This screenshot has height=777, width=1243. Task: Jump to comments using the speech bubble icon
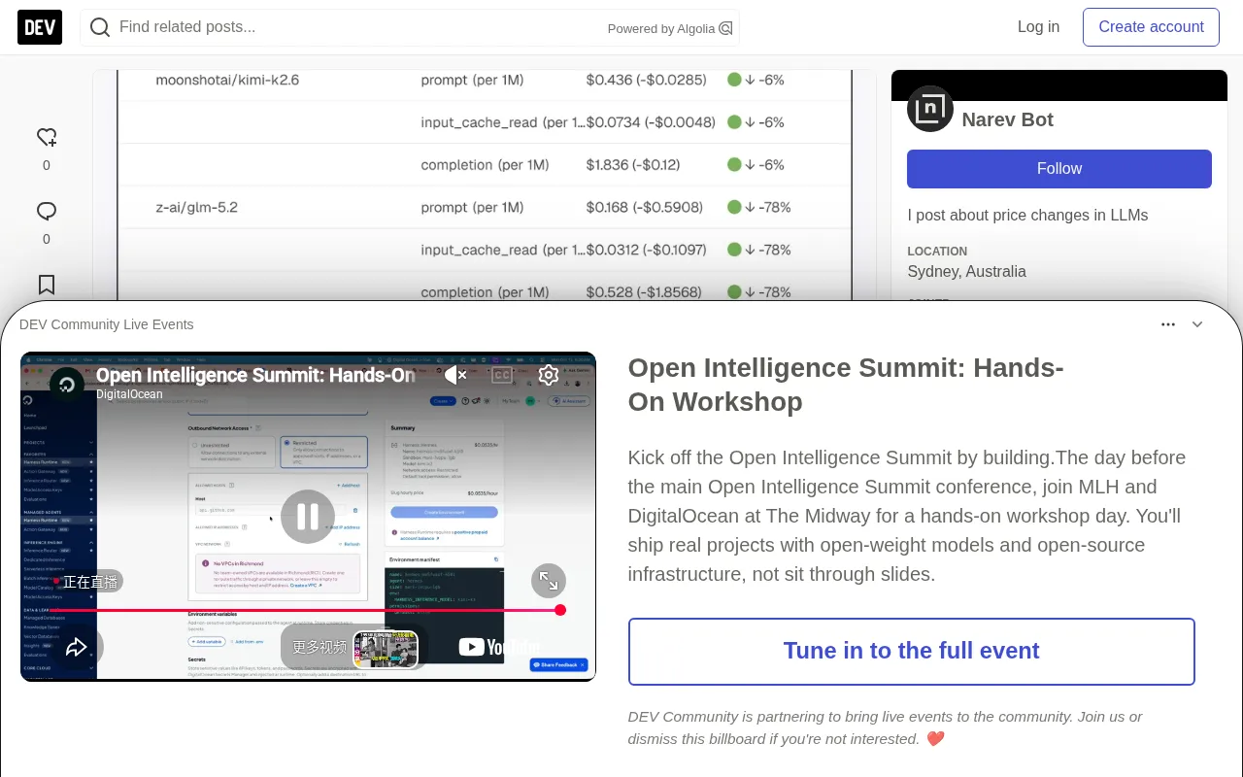pyautogui.click(x=47, y=212)
